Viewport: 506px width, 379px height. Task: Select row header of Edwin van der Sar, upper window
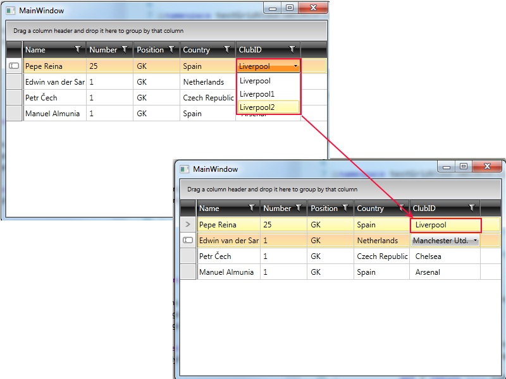tap(14, 82)
